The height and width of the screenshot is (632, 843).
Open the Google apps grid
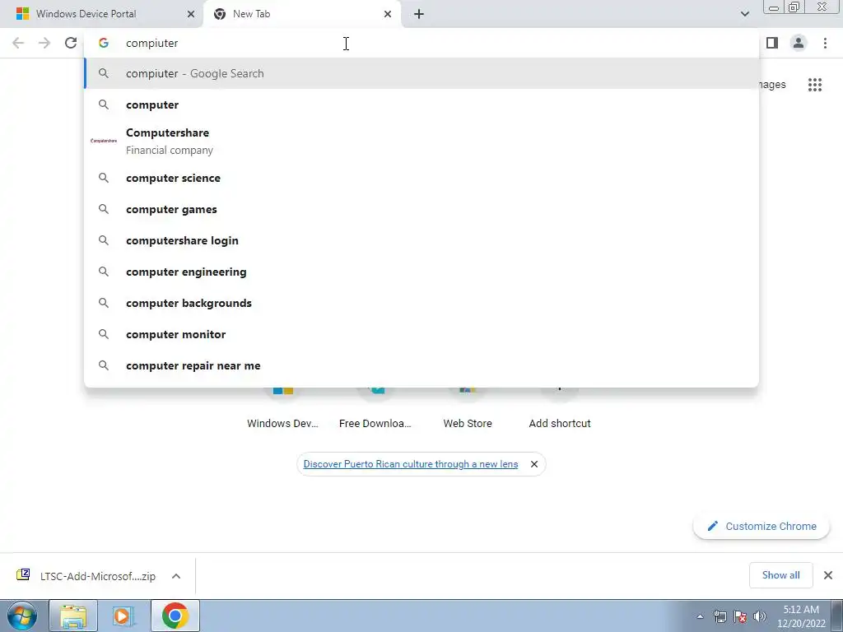pyautogui.click(x=814, y=85)
